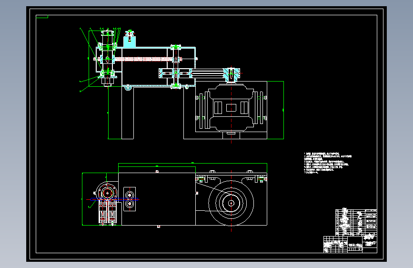Select the motor base pedestal in front view
The image size is (413, 268).
tap(231, 135)
